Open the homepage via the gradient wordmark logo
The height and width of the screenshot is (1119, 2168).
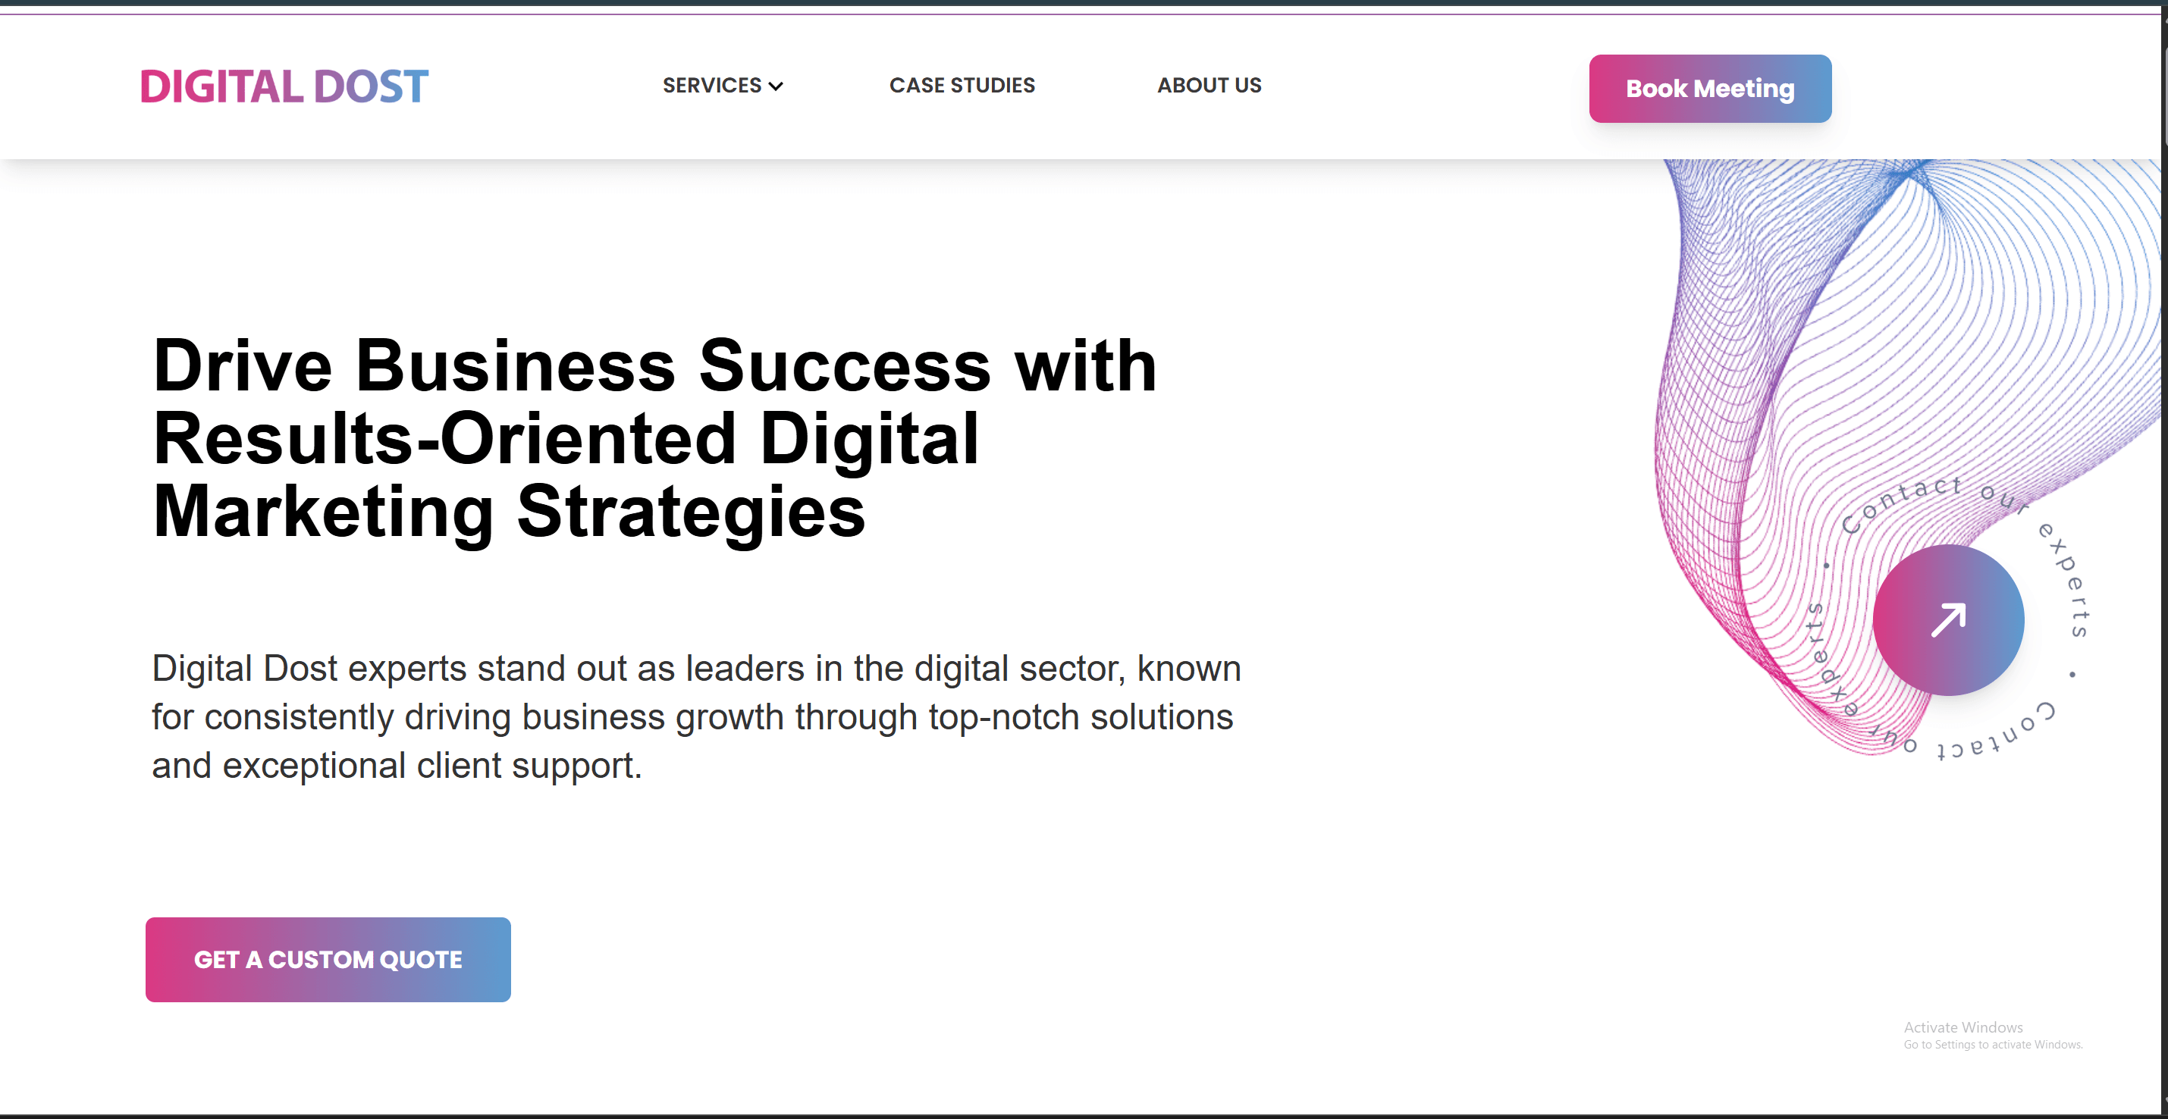point(284,84)
